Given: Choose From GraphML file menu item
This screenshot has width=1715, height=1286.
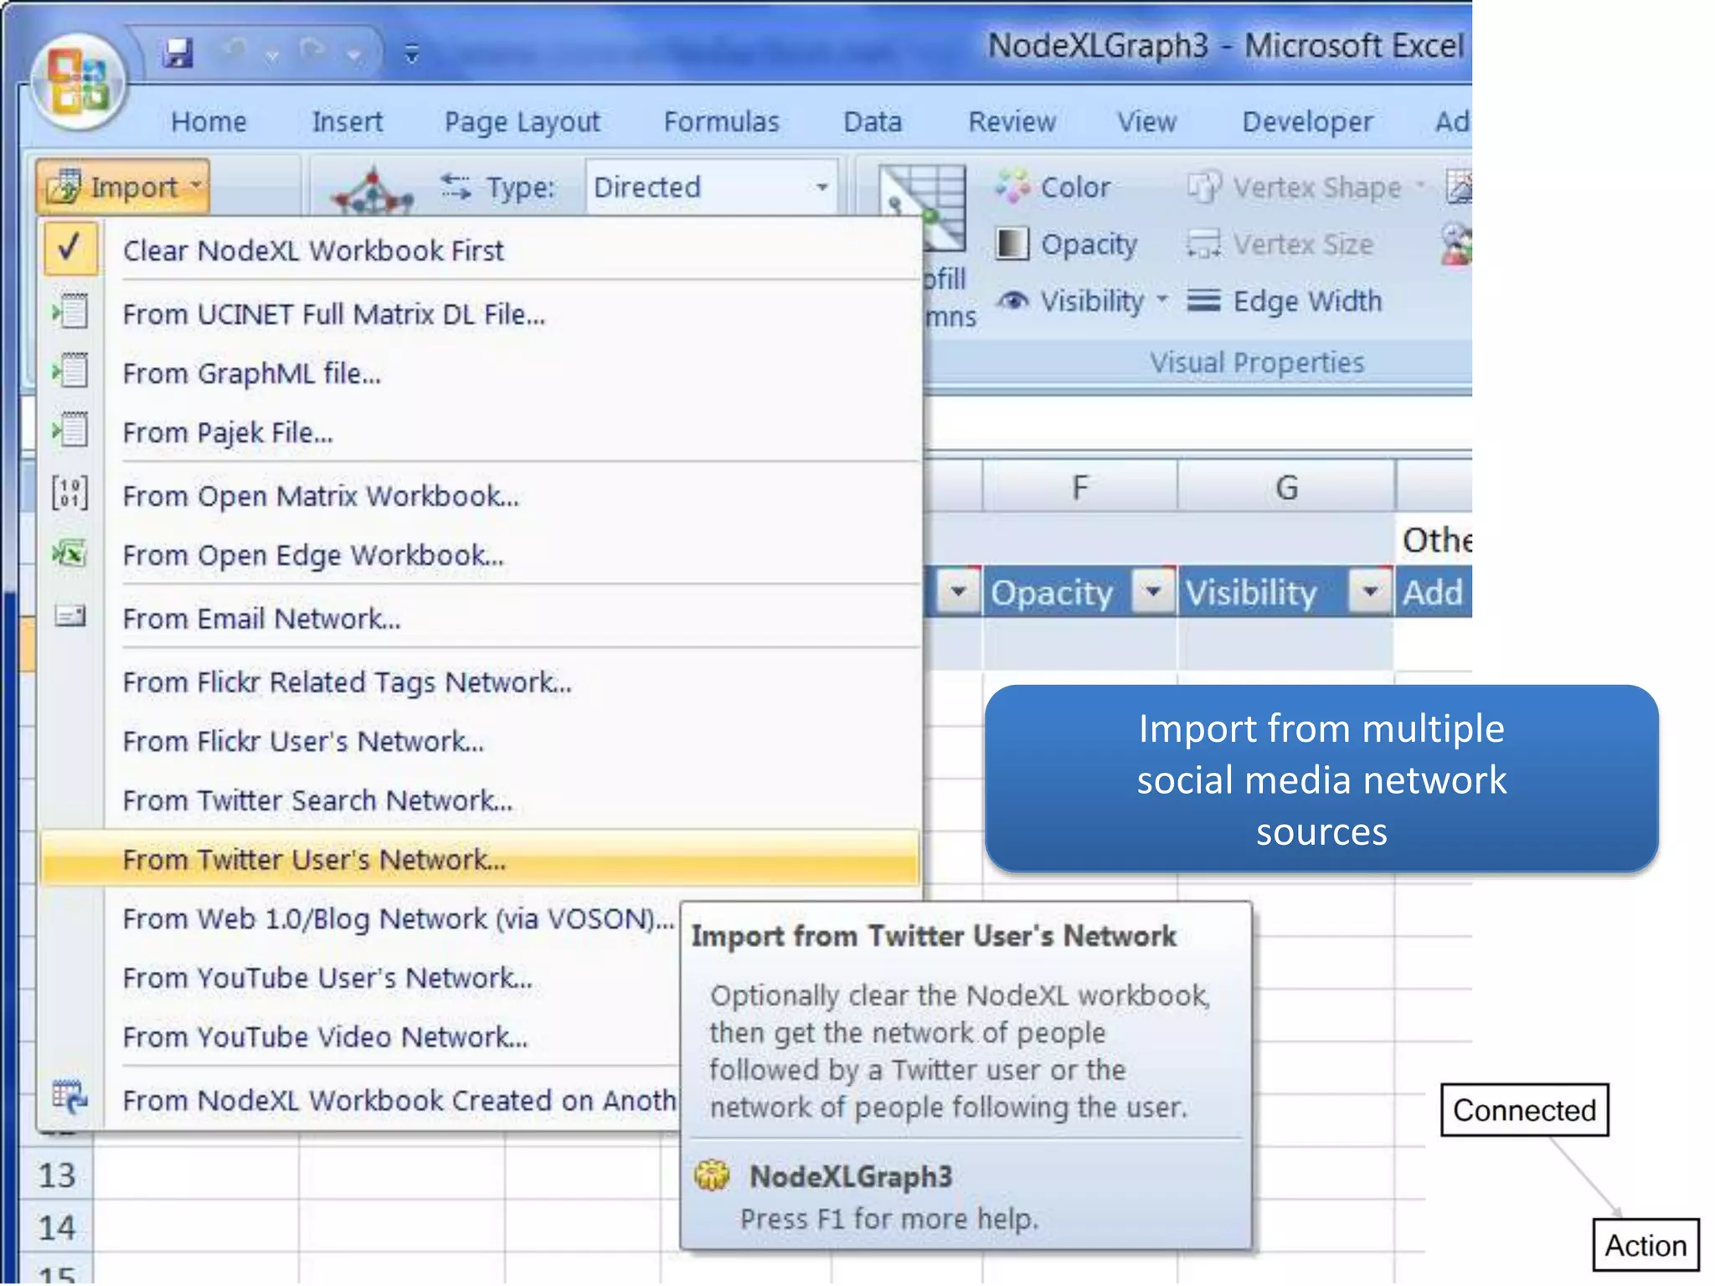Looking at the screenshot, I should click(x=481, y=373).
